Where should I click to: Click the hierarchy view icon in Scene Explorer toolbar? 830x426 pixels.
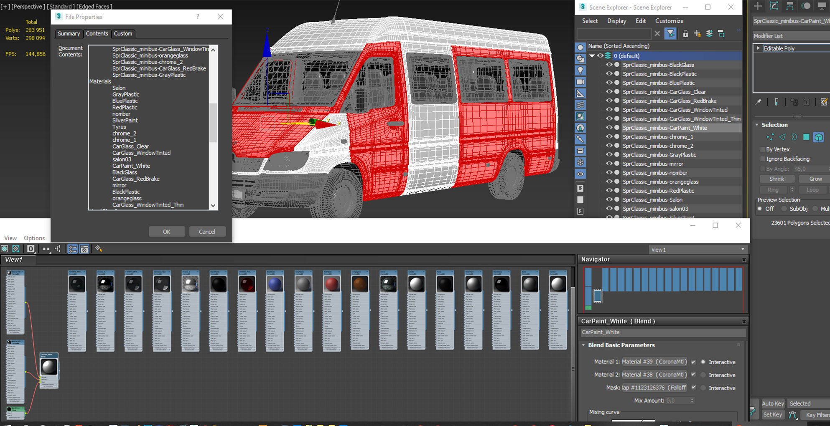(721, 33)
